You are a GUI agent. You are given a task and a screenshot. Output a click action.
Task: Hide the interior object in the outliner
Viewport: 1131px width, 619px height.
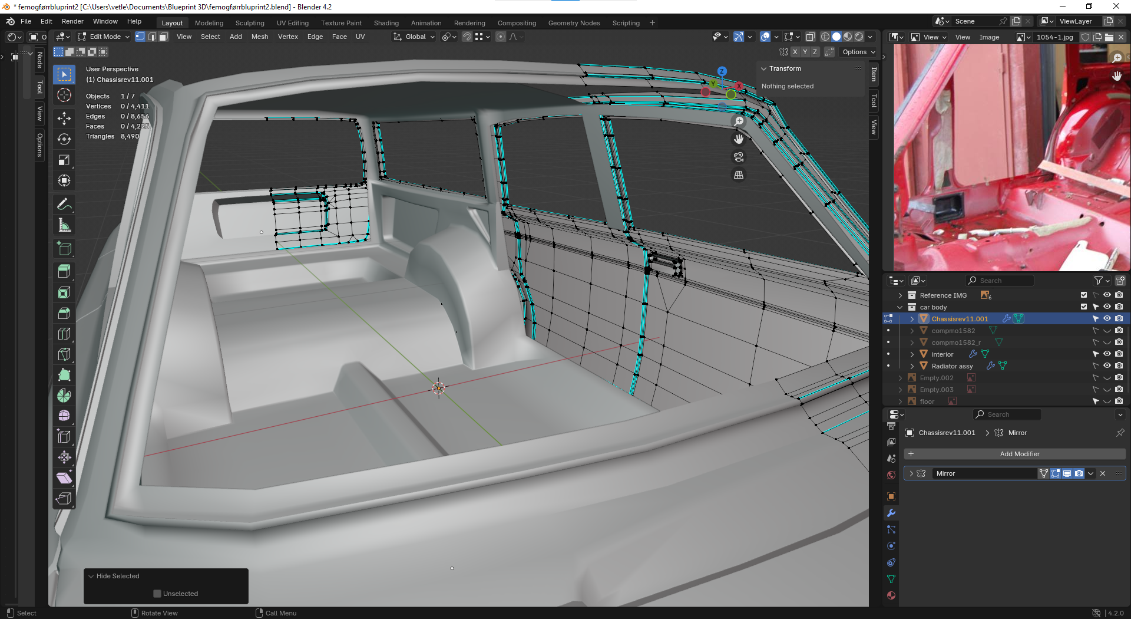pyautogui.click(x=1107, y=354)
